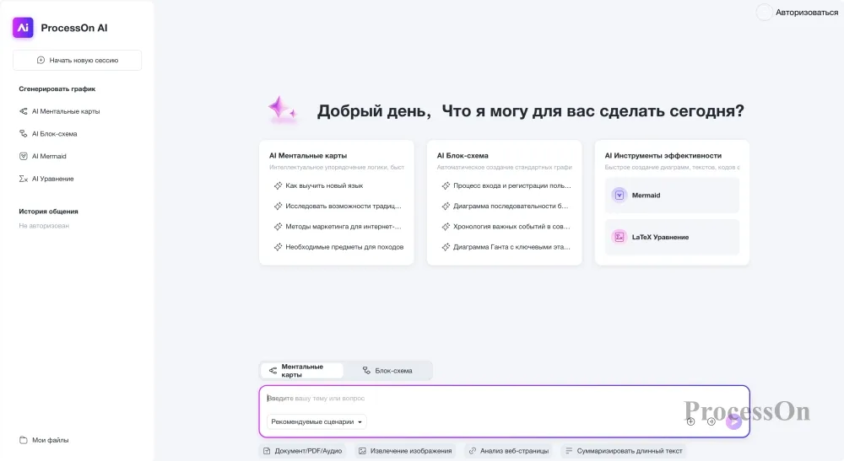The width and height of the screenshot is (844, 461).
Task: Click the flowchart icon beside AI Блок-схема in sidebar
Action: pyautogui.click(x=23, y=134)
